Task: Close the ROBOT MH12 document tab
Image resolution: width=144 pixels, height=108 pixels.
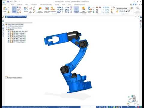Action: click(26, 17)
